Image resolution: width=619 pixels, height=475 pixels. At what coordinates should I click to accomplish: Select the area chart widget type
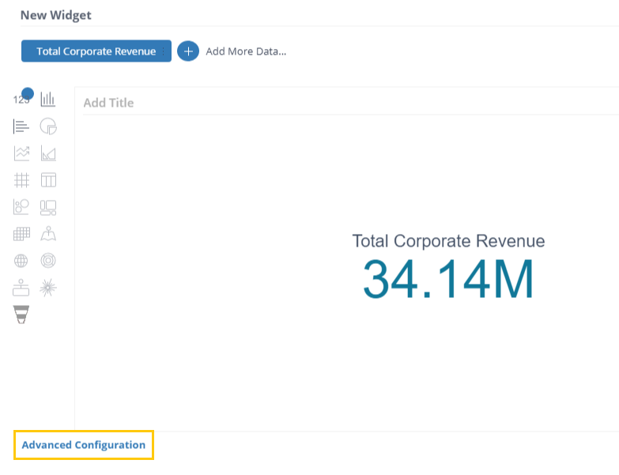click(x=48, y=153)
